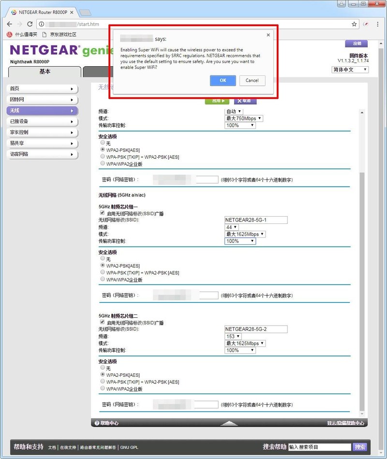The width and height of the screenshot is (387, 459).
Task: Expand help panel with the up arrow
Action: click(x=229, y=423)
